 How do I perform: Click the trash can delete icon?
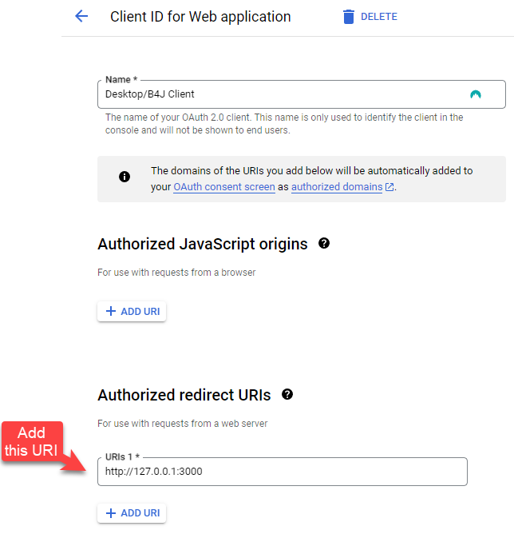pos(348,17)
